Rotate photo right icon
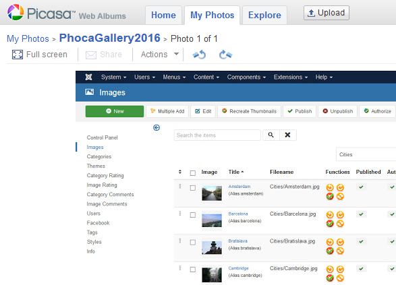The width and height of the screenshot is (396, 285). point(225,55)
